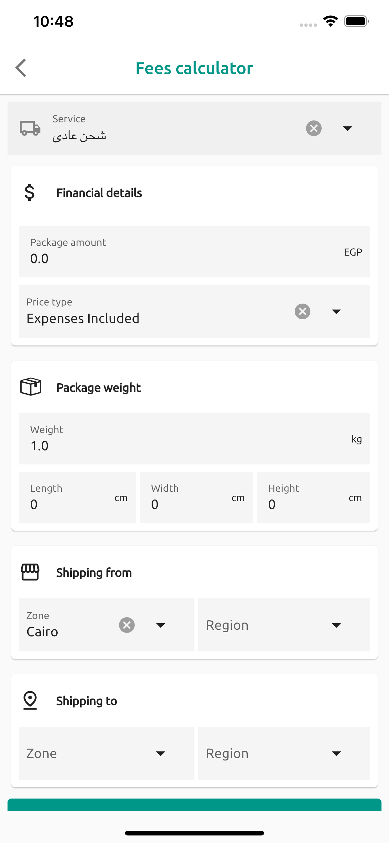Tap the Shipping from store icon
This screenshot has height=843, width=389.
[x=30, y=572]
